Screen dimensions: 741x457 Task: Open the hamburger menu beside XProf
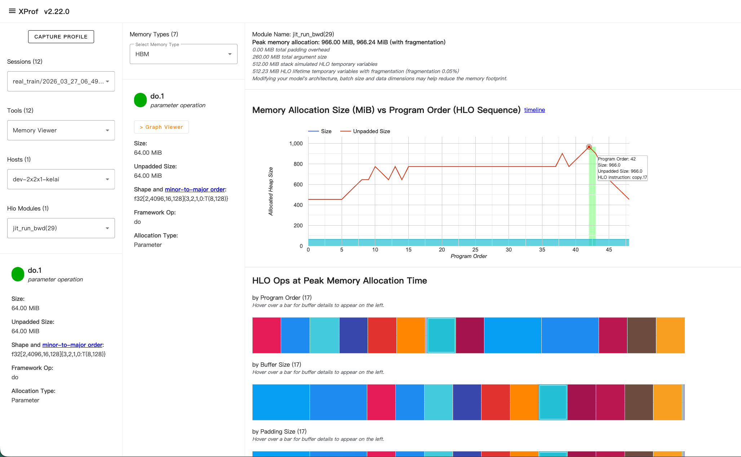pos(12,11)
